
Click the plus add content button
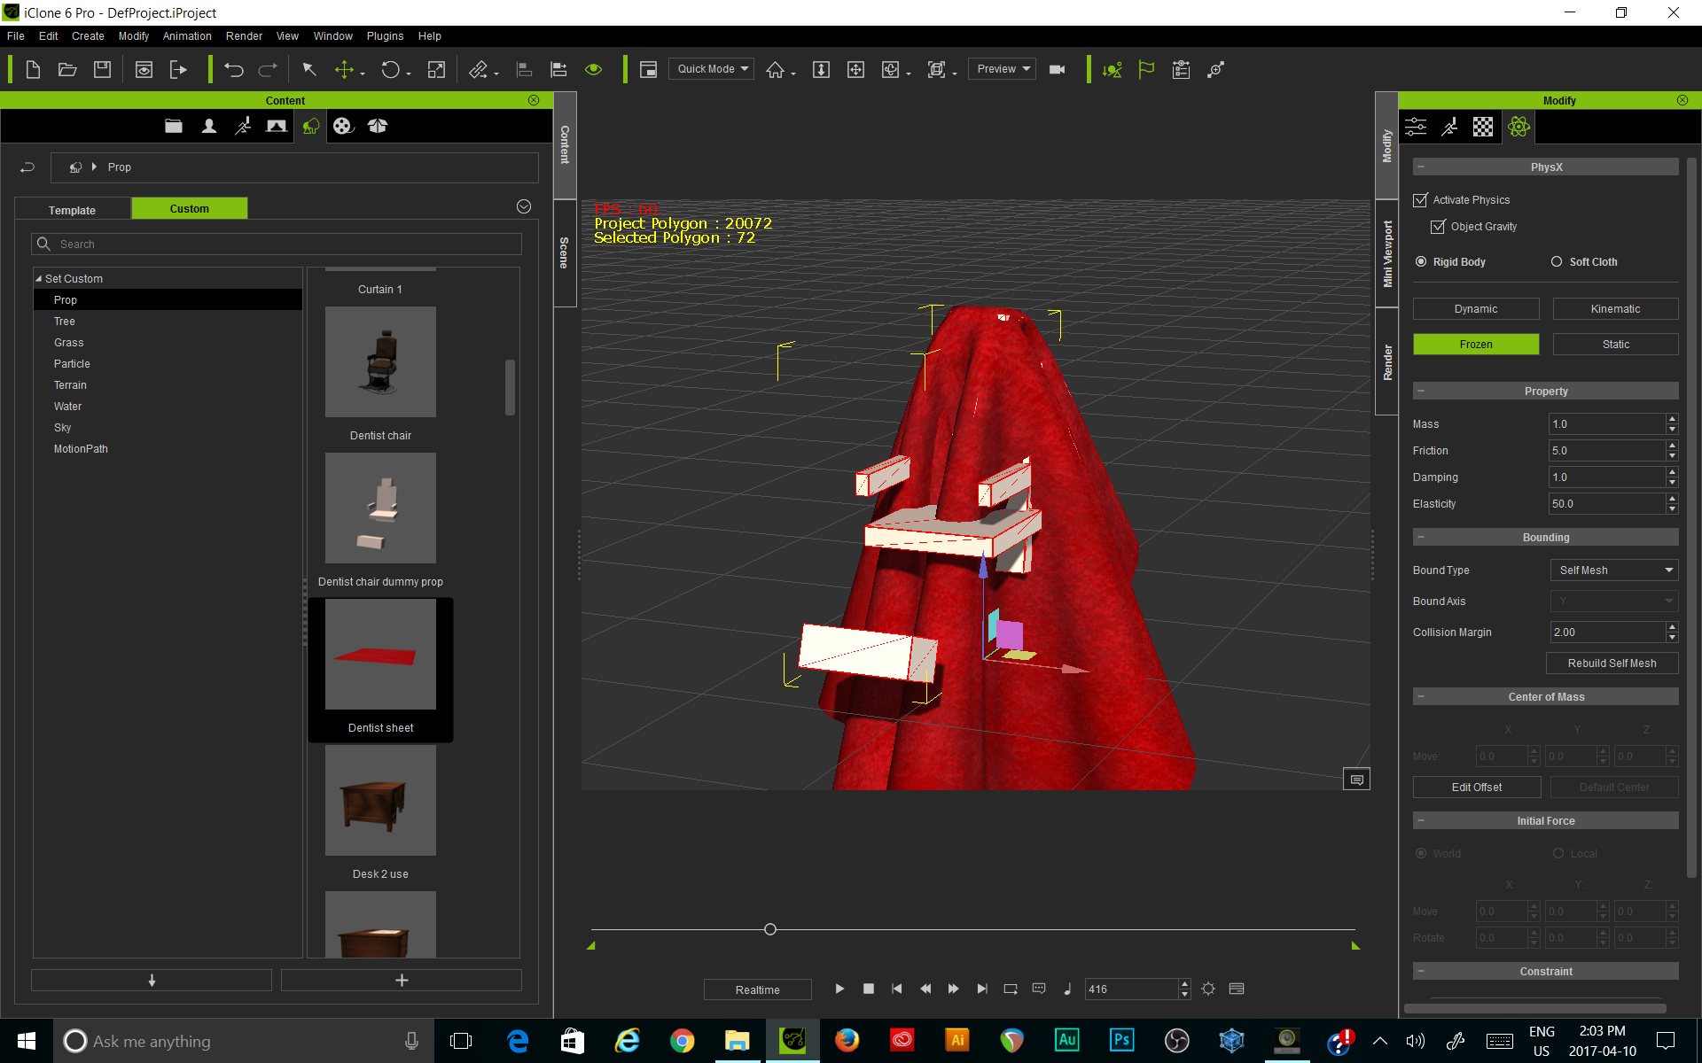point(402,981)
